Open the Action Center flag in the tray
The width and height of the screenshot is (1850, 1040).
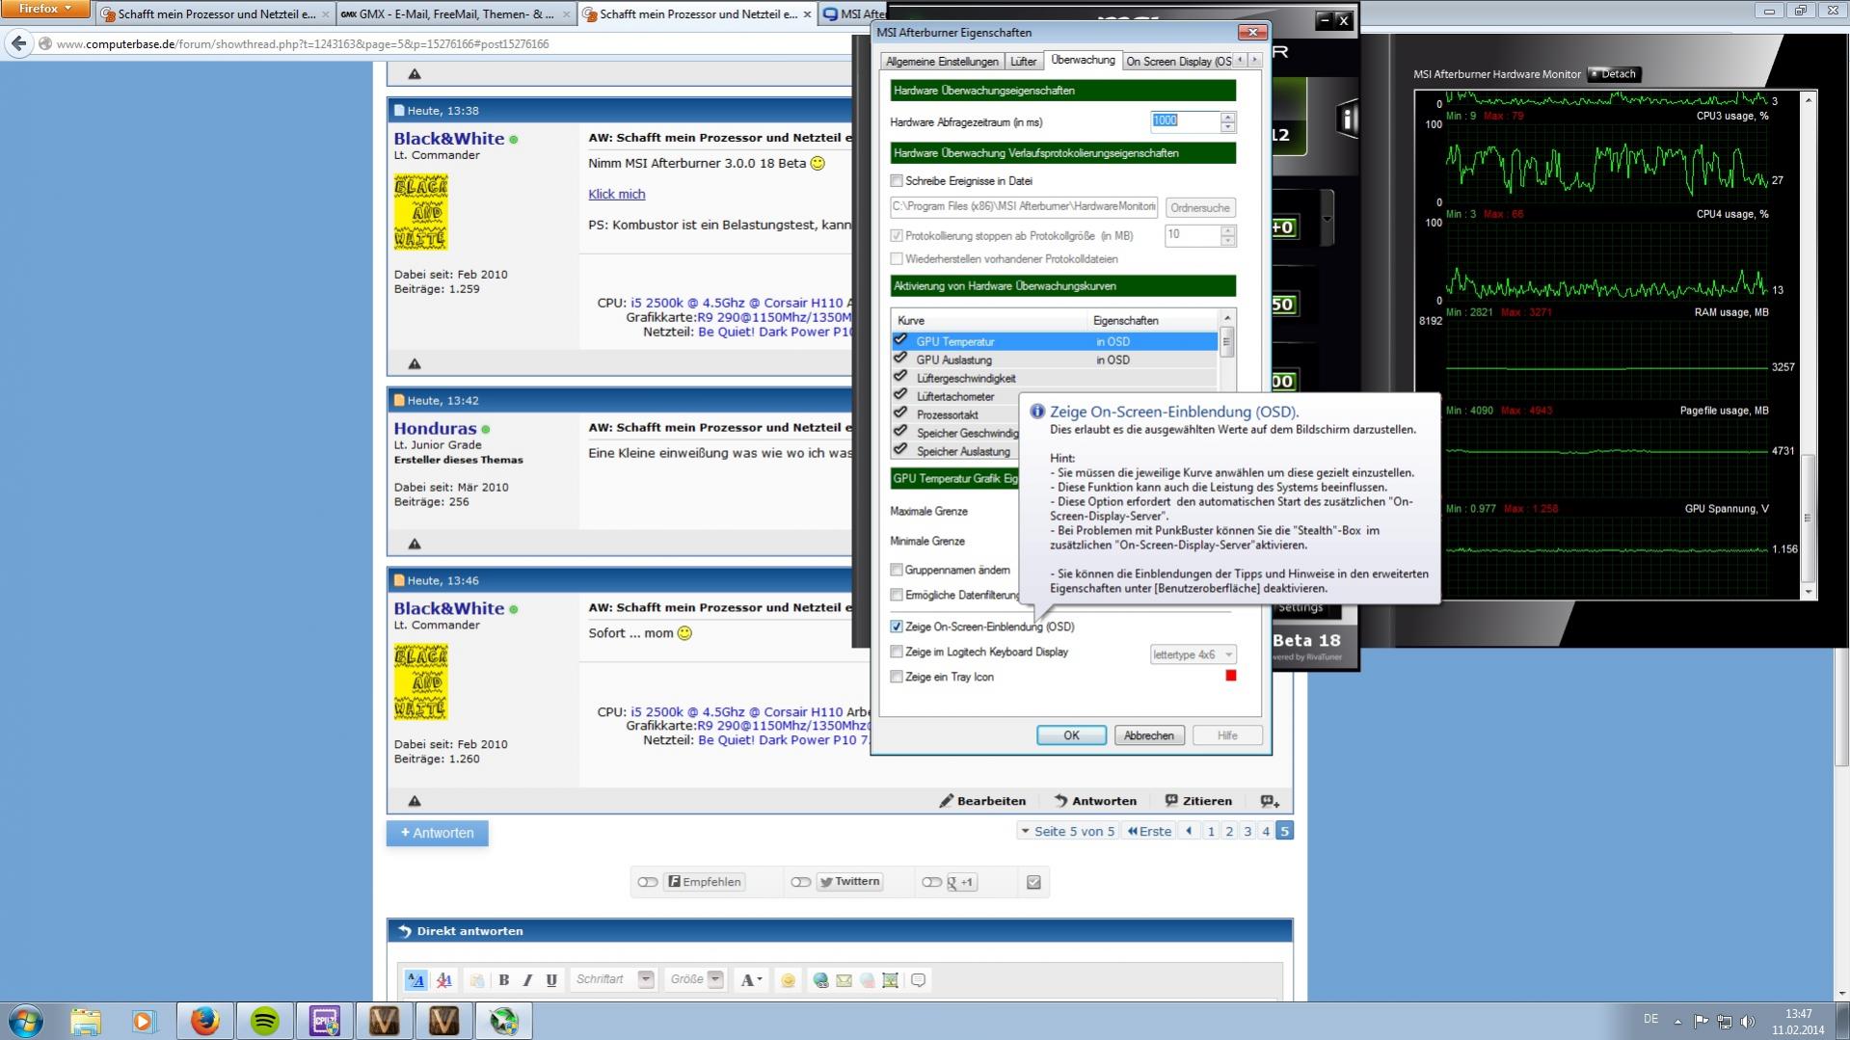[1701, 1021]
